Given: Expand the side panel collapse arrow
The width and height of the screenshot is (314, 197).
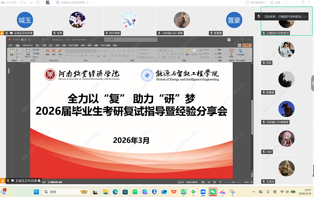Looking at the screenshot, I should 312,84.
